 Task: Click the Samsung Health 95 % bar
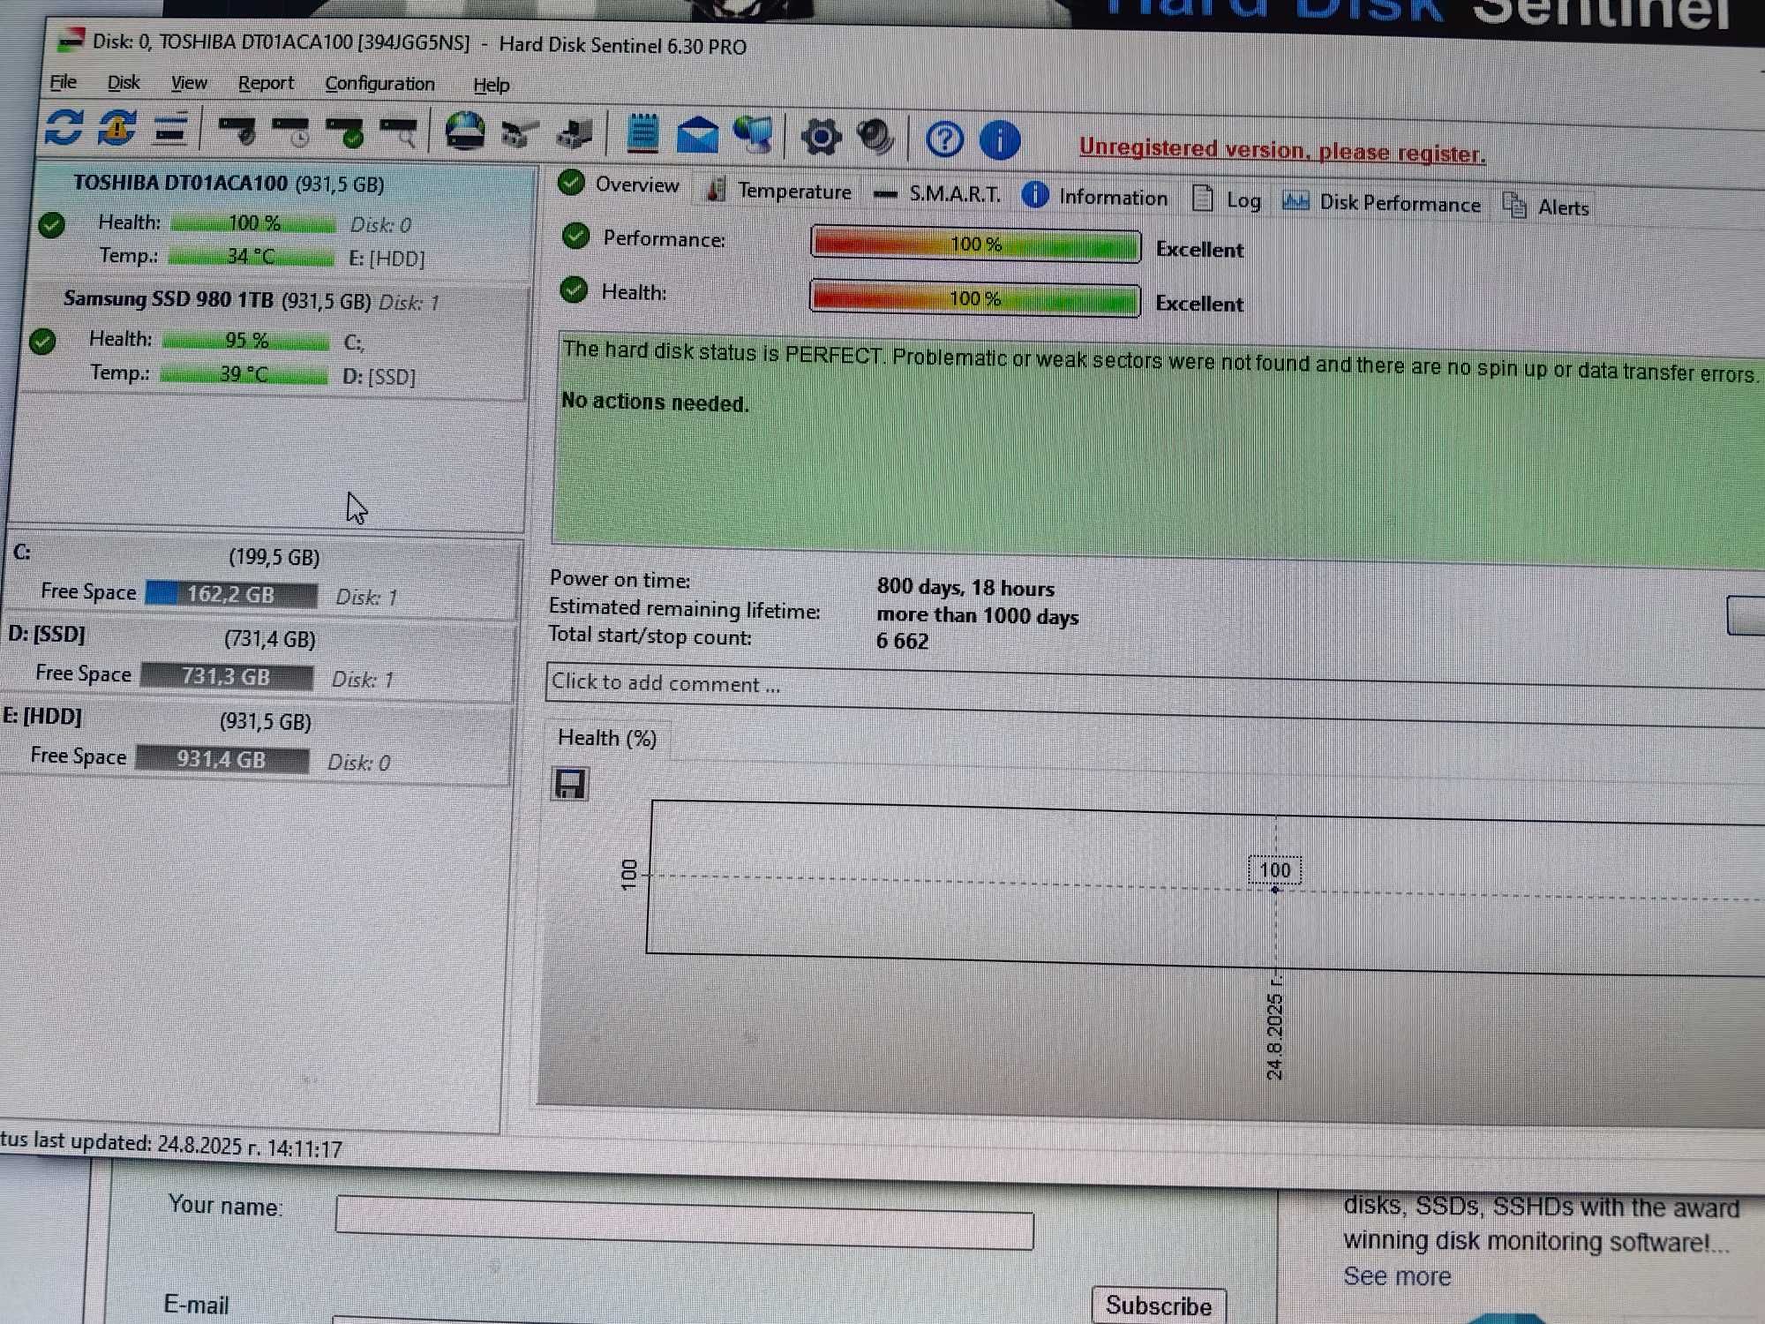(246, 341)
